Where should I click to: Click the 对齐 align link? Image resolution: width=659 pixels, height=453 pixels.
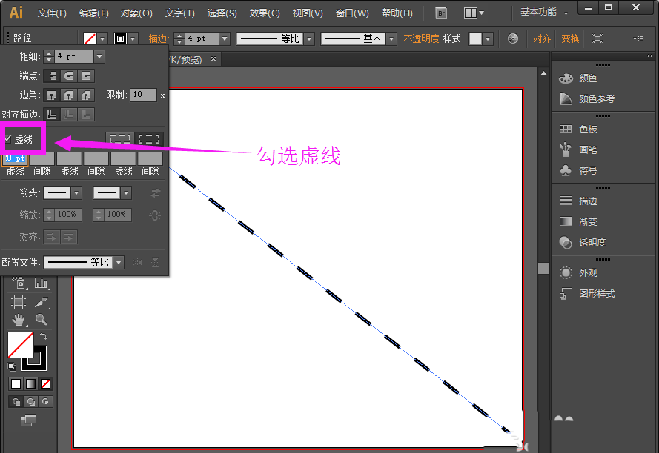[542, 38]
